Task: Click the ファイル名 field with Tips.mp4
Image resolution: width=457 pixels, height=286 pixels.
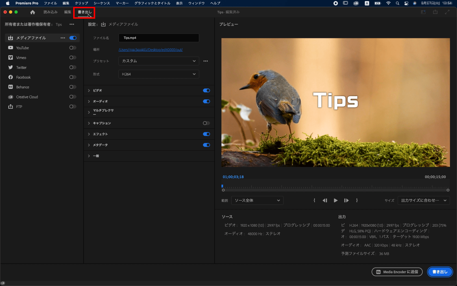Action: coord(159,38)
